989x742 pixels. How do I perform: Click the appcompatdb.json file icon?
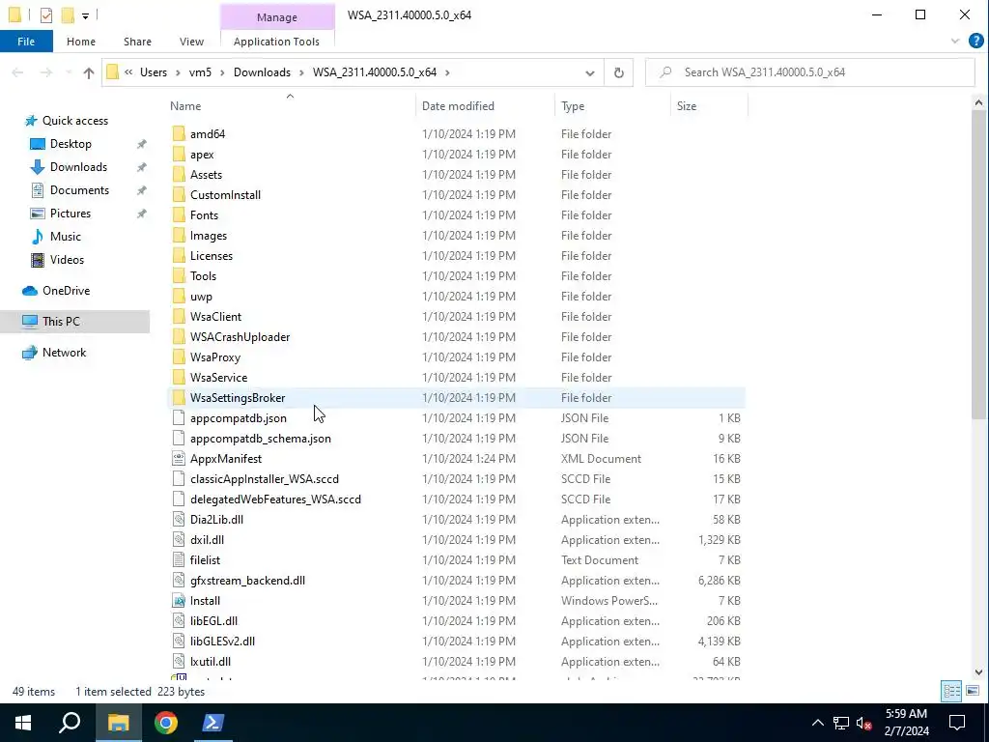pyautogui.click(x=179, y=417)
